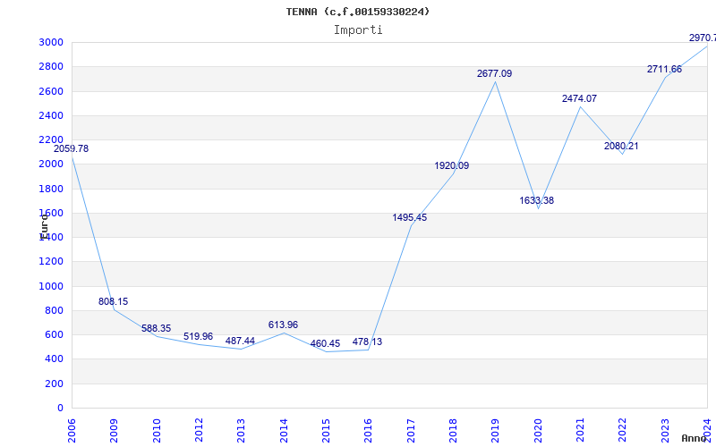Click the x-axis year 2022
The width and height of the screenshot is (716, 447).
(623, 431)
